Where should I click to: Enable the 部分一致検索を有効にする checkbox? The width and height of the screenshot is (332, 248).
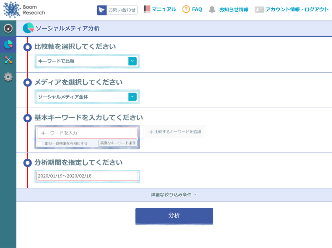tap(40, 143)
